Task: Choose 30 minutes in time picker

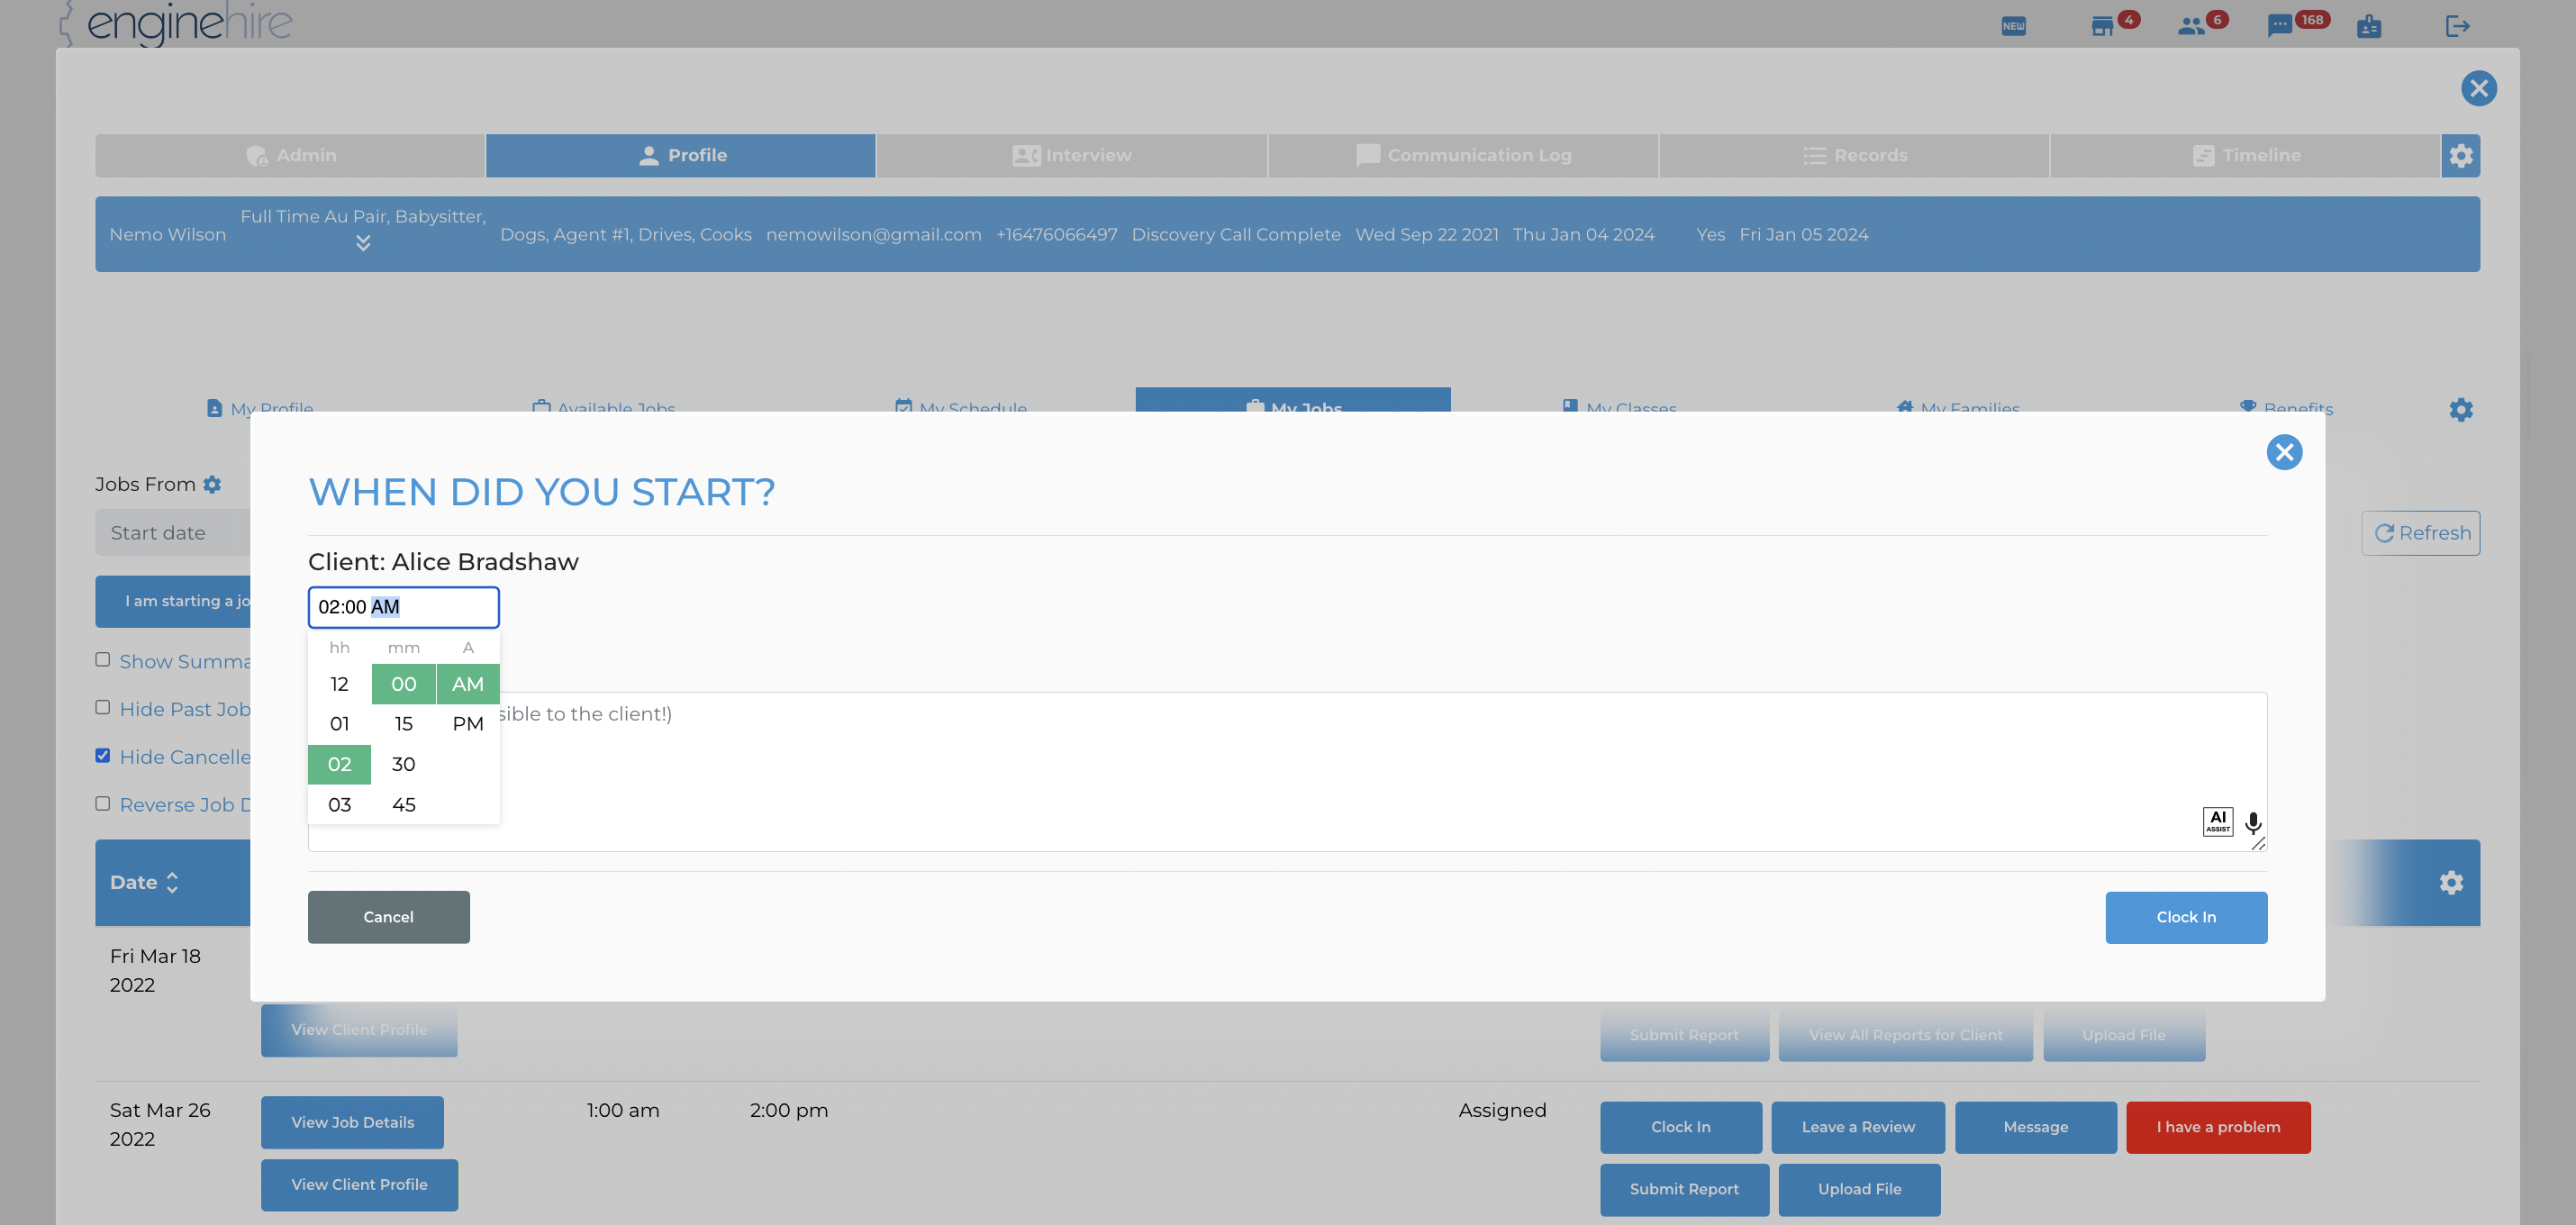Action: click(x=403, y=764)
